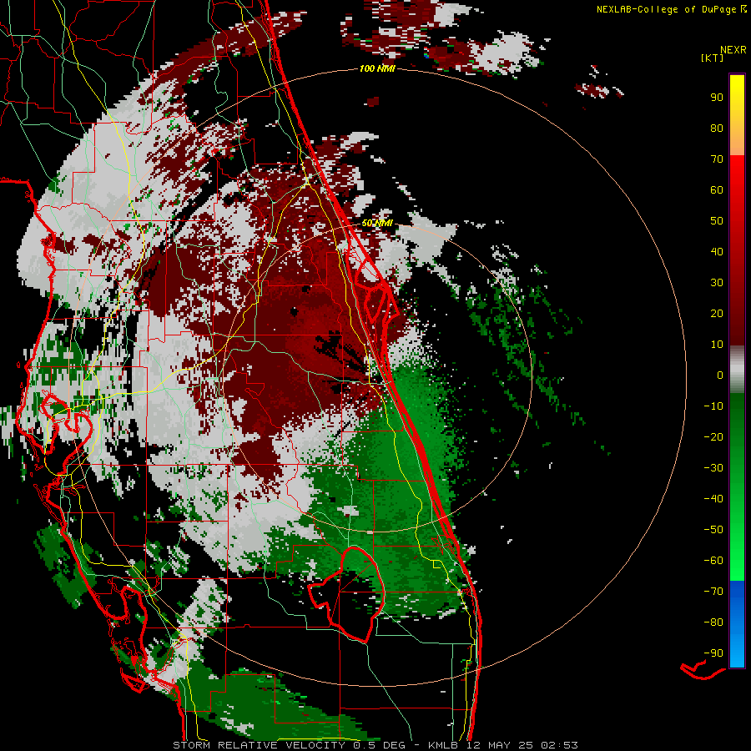This screenshot has height=751, width=751.
Task: Click the NEXR label above the color bar
Action: pyautogui.click(x=733, y=50)
